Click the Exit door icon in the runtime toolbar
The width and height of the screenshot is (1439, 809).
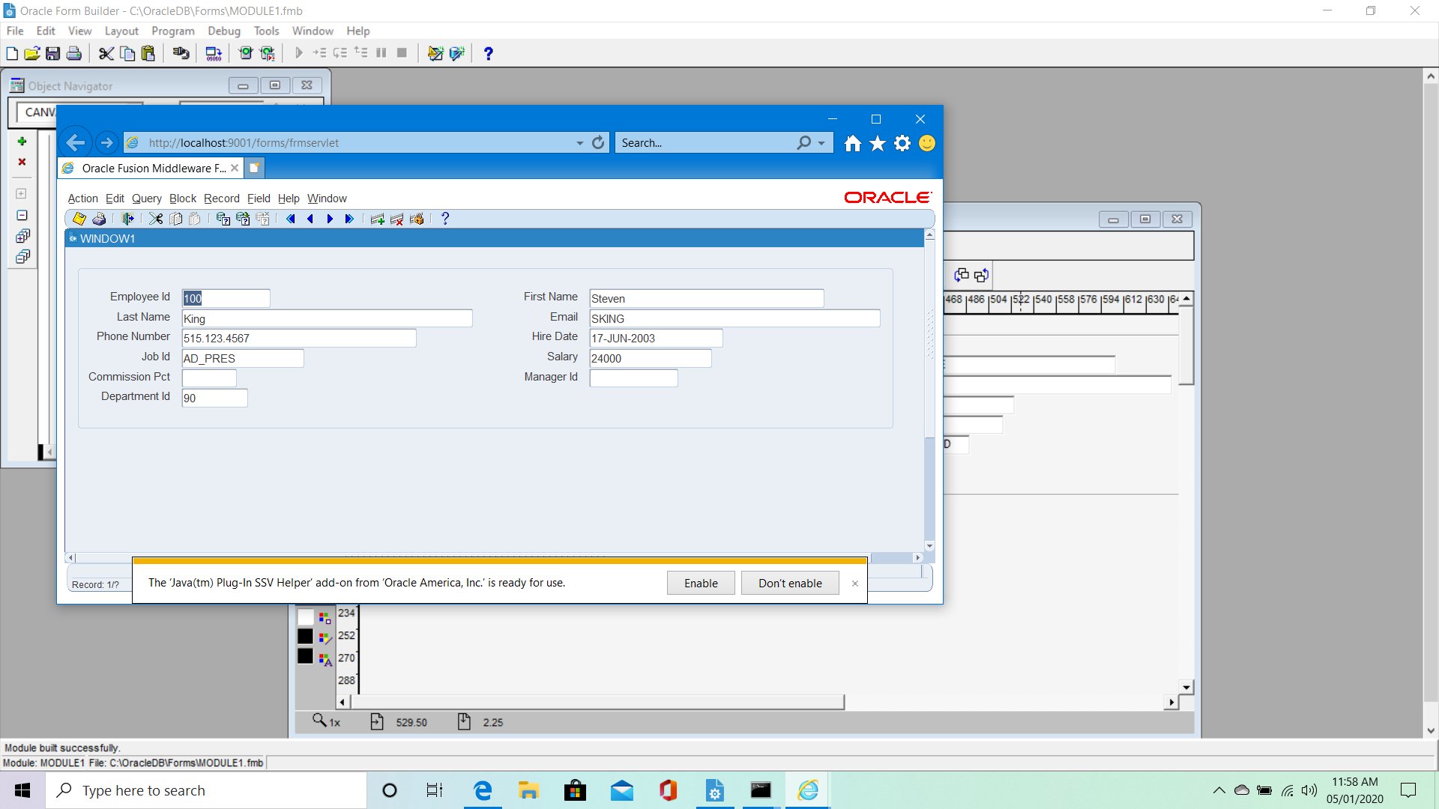(127, 219)
